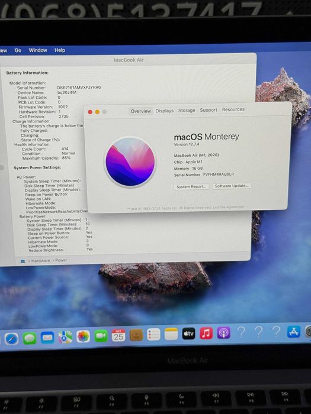Click the System Report... button
This screenshot has width=311, height=414.
pos(191,187)
